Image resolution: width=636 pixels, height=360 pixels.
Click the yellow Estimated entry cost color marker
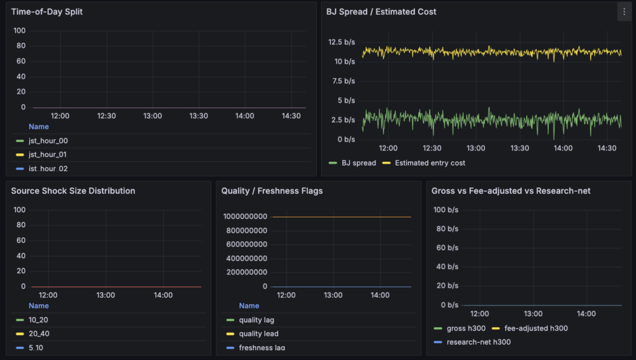click(386, 163)
